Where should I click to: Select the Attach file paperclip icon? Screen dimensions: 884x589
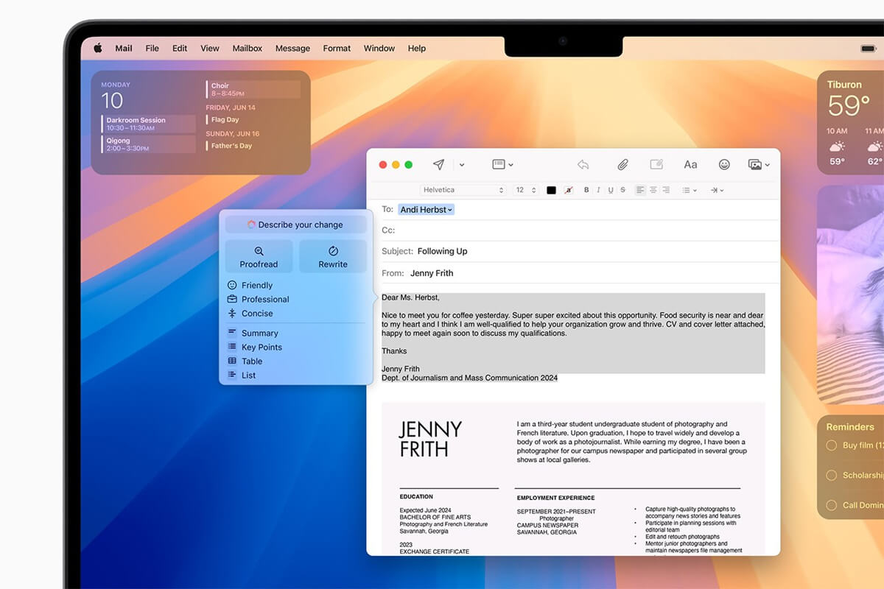(x=622, y=164)
